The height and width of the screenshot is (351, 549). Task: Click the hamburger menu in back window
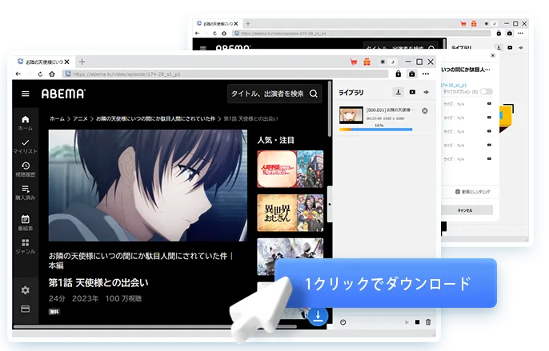(203, 48)
